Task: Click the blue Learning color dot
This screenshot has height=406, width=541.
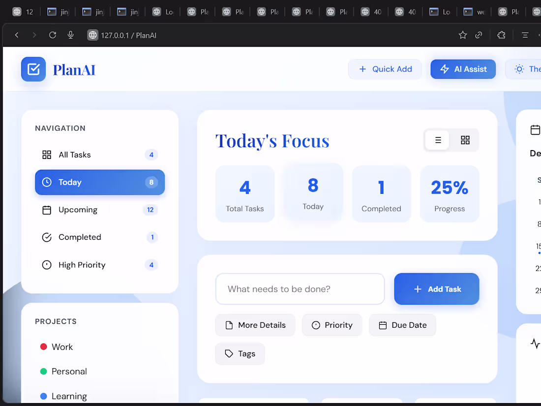Action: (x=43, y=396)
